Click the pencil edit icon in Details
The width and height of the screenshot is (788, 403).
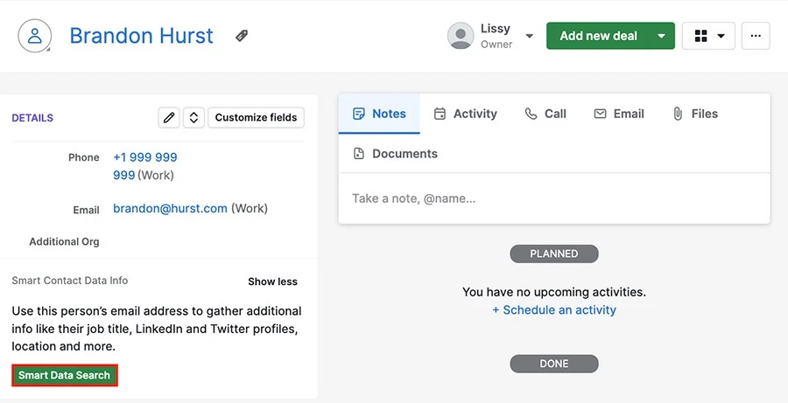point(169,117)
